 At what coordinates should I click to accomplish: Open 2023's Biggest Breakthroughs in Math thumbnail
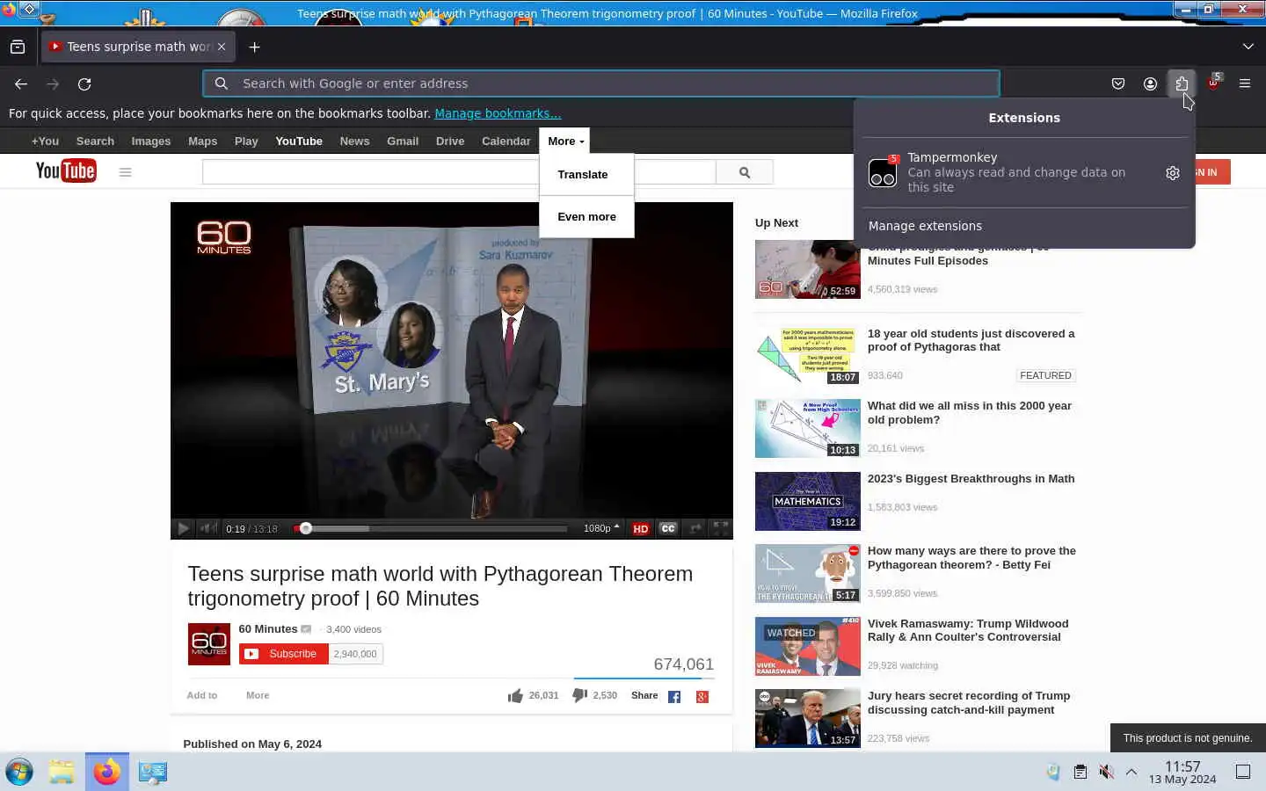(808, 501)
